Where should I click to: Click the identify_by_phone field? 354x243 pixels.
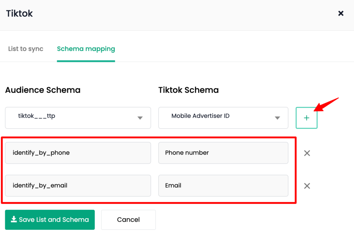pyautogui.click(x=78, y=153)
